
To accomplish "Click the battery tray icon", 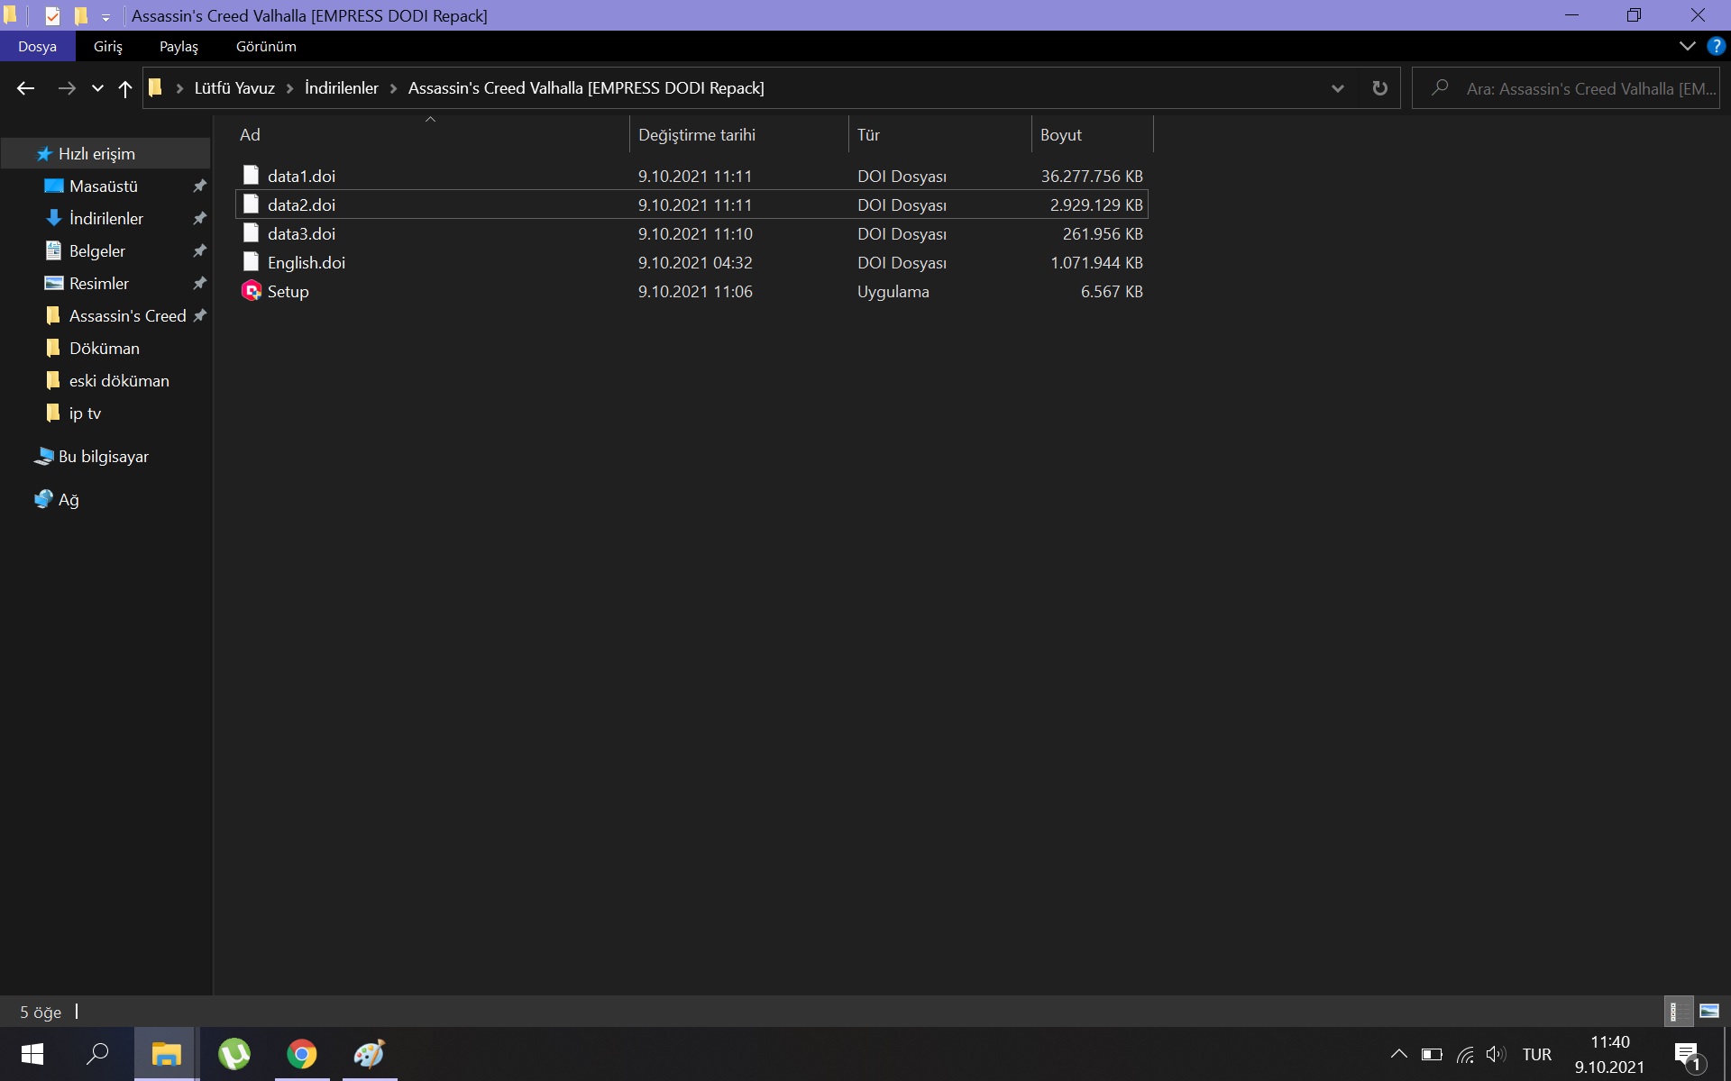I will click(x=1432, y=1054).
